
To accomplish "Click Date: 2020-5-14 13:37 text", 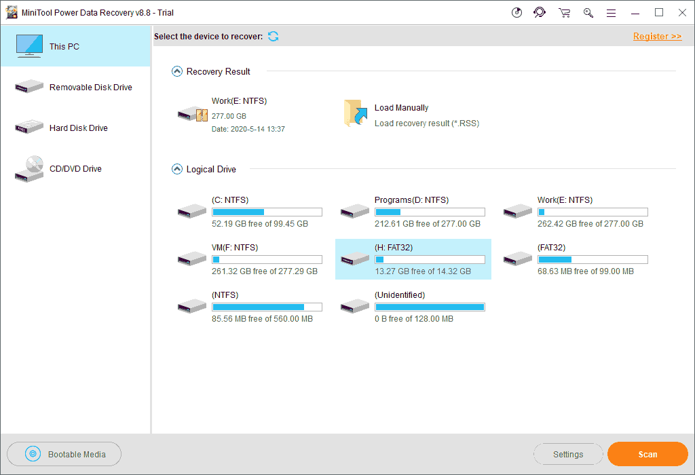I will pyautogui.click(x=248, y=129).
